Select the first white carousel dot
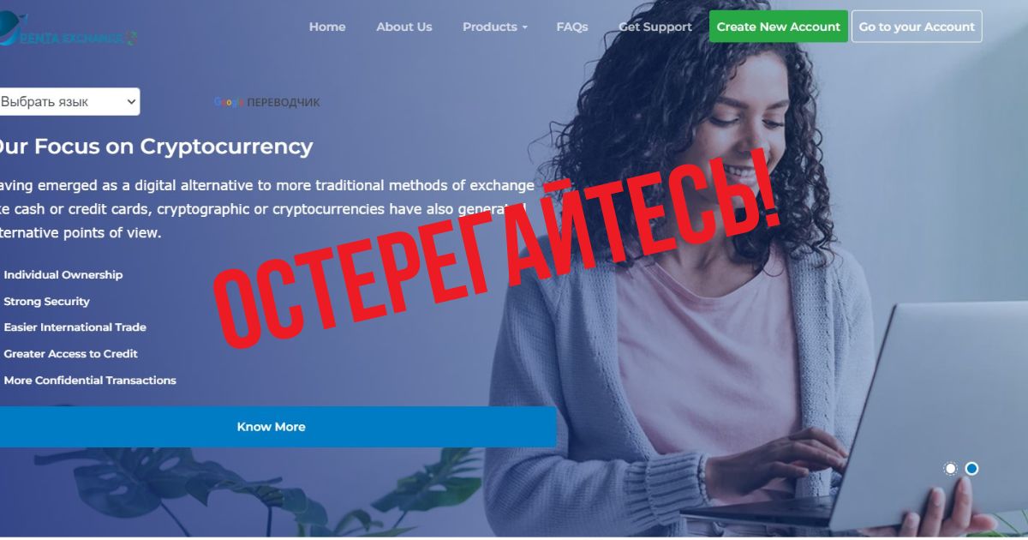 coord(950,469)
